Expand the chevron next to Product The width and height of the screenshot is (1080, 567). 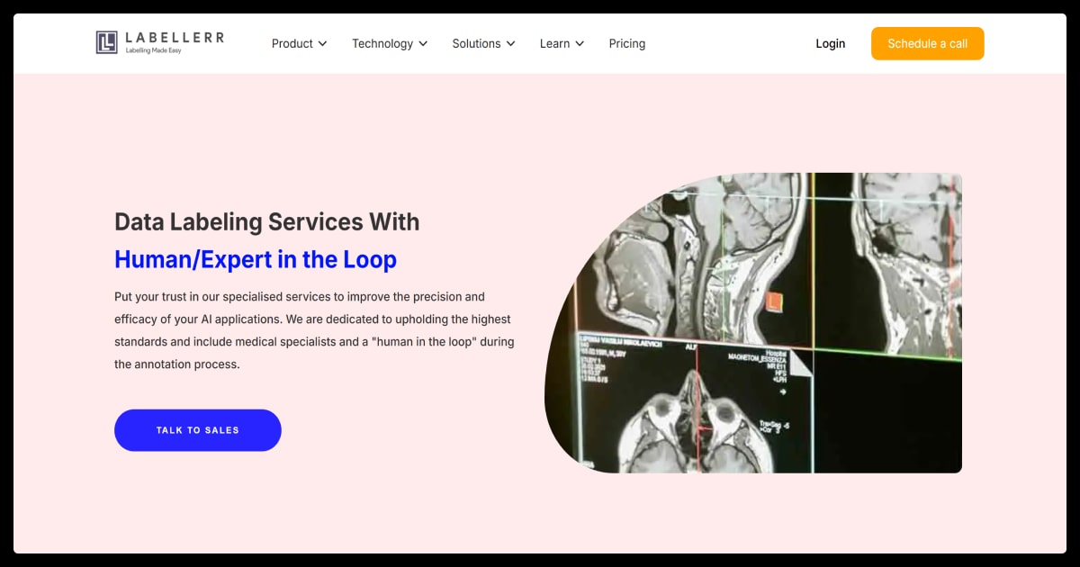pyautogui.click(x=323, y=43)
